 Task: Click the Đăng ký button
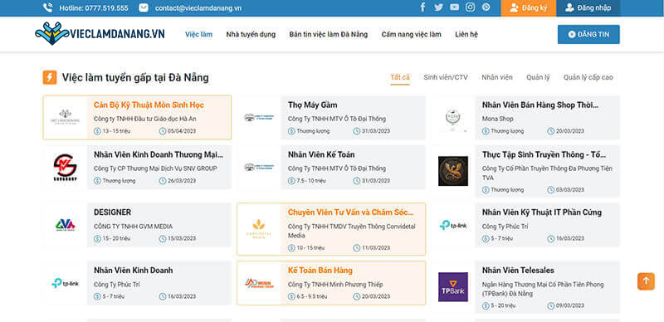(529, 8)
